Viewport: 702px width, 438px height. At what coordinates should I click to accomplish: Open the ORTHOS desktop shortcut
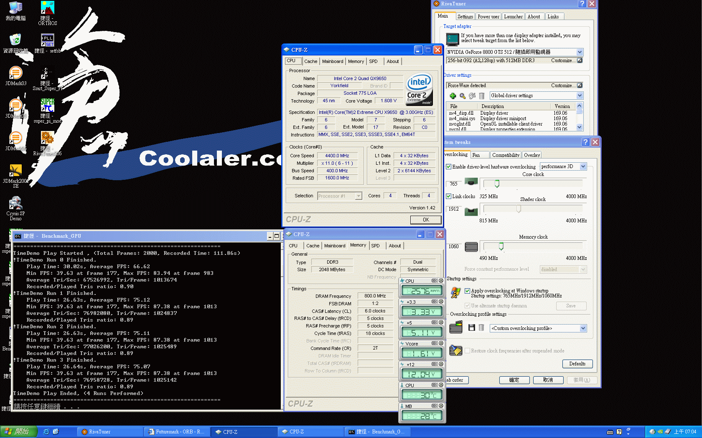click(x=48, y=13)
